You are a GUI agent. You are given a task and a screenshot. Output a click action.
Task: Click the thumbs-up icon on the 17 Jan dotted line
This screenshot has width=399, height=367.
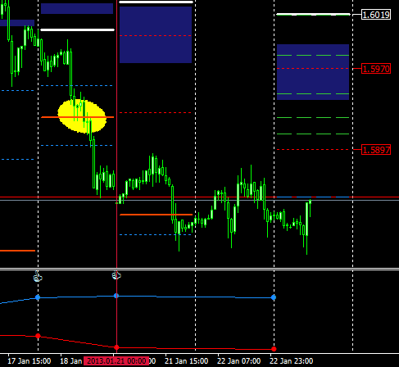pos(38,276)
